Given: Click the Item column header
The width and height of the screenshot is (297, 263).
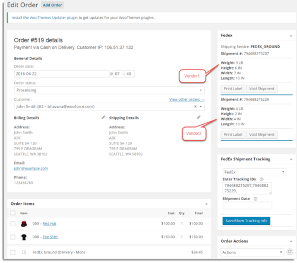Looking at the screenshot, I should tap(24, 213).
